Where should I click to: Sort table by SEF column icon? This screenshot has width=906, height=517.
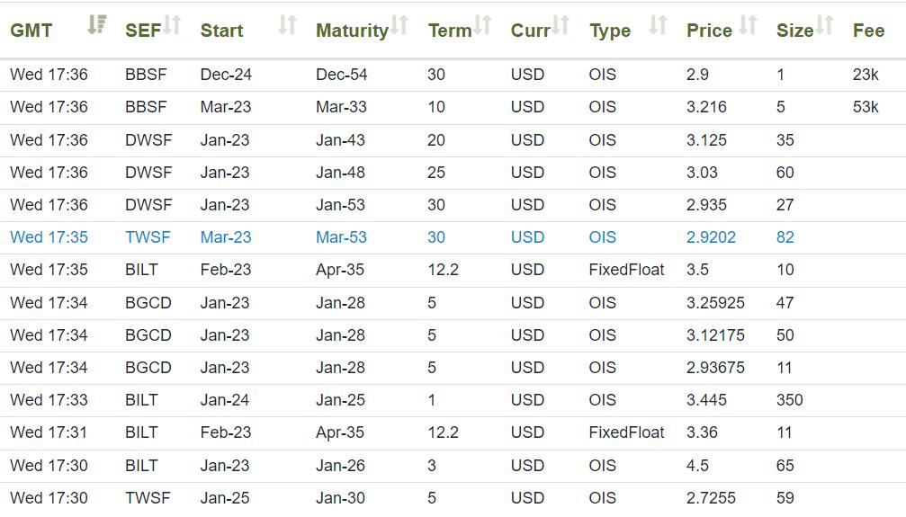172,26
